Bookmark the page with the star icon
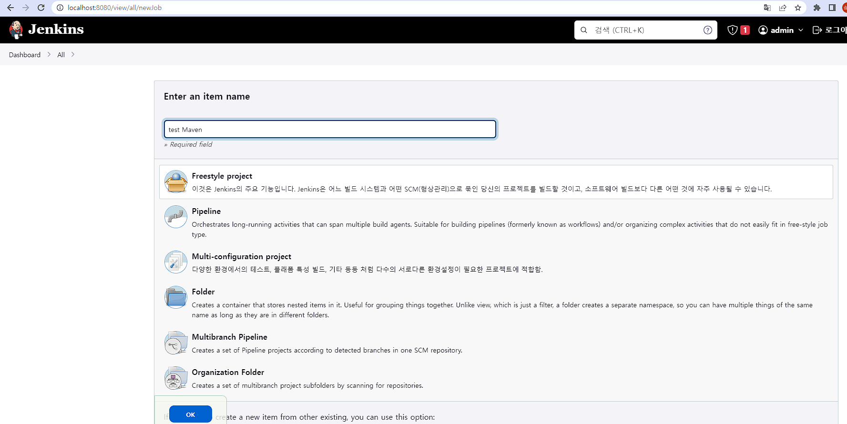This screenshot has width=847, height=424. pyautogui.click(x=798, y=8)
